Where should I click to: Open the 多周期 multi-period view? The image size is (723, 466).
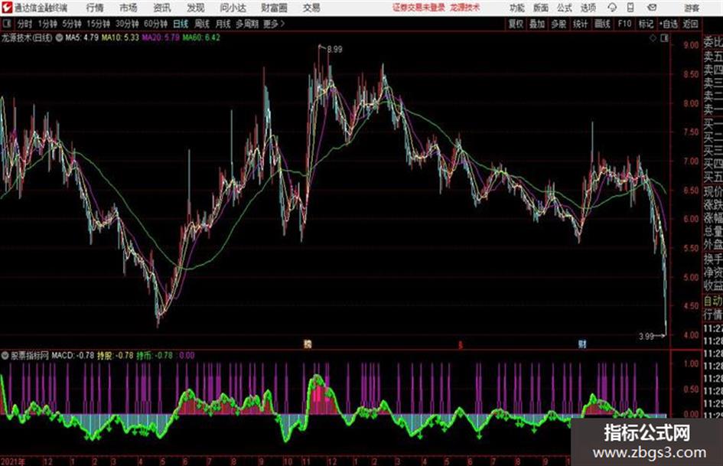[246, 24]
